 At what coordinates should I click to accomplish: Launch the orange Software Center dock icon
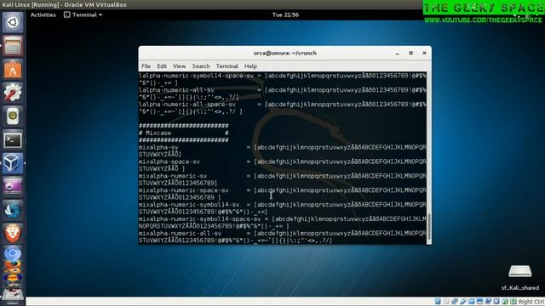(x=13, y=70)
